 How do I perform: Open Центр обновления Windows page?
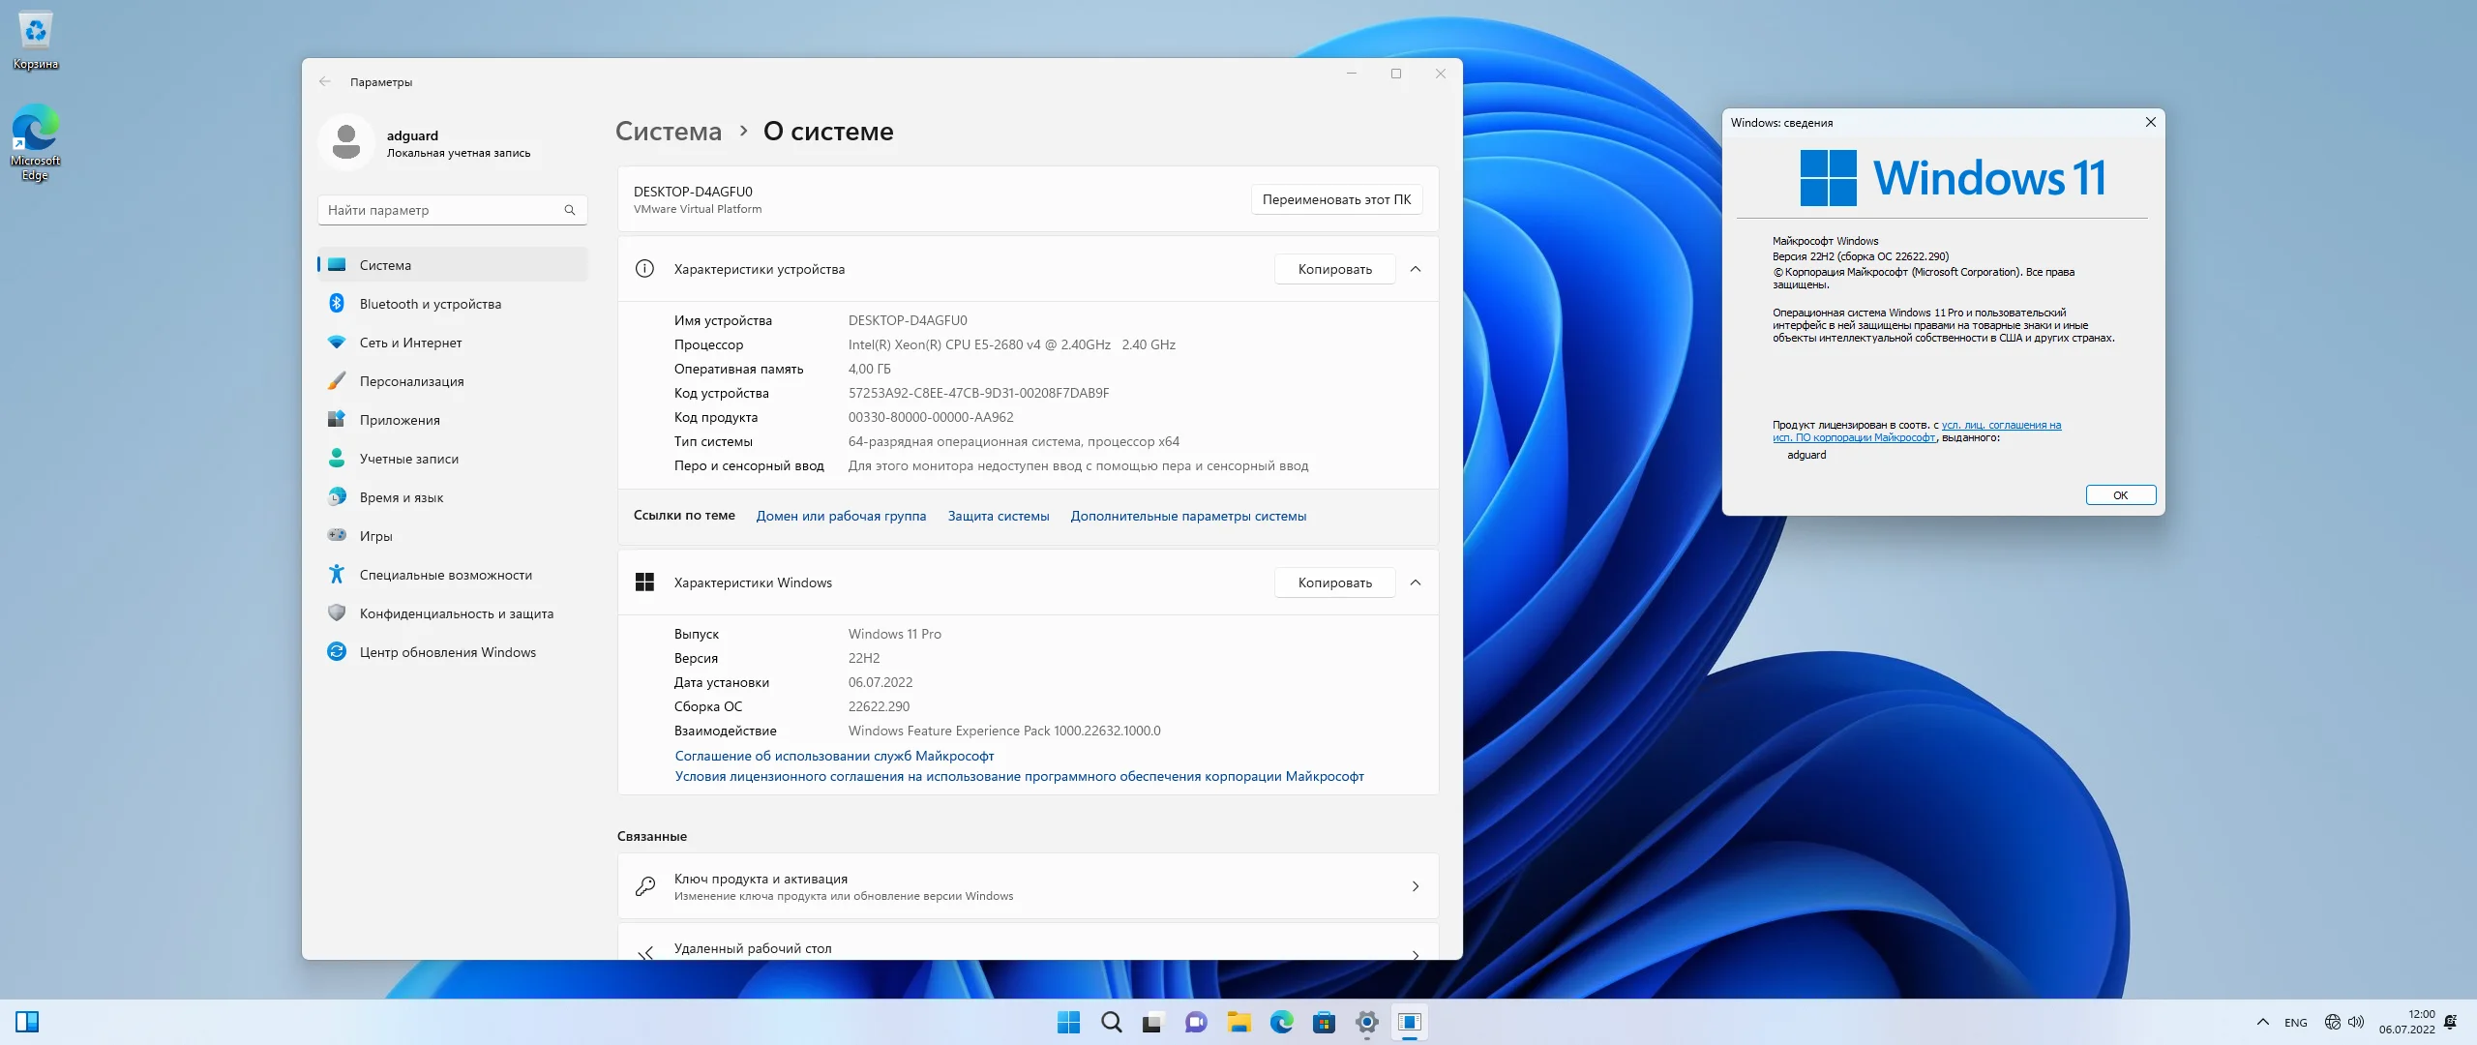tap(447, 652)
